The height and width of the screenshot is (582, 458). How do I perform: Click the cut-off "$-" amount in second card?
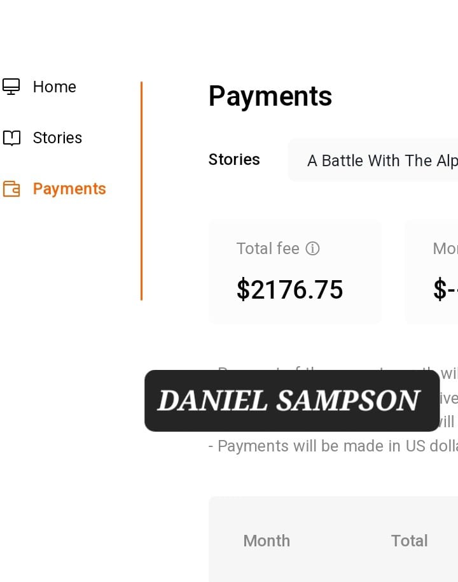click(445, 290)
